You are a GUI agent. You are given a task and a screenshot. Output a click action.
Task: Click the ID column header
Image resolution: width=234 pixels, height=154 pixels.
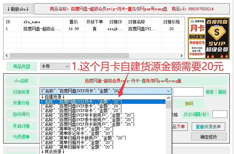[13, 22]
